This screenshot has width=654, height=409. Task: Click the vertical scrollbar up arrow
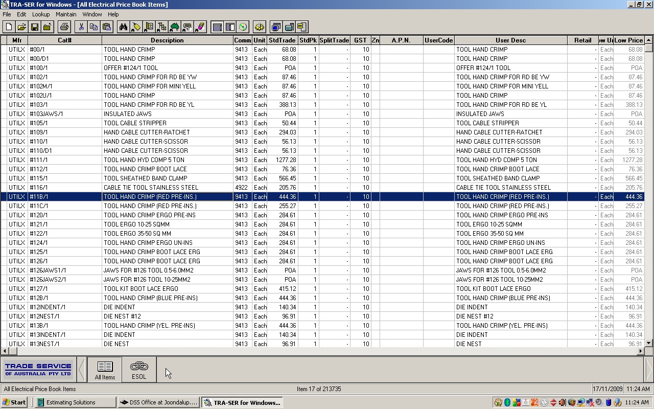(x=649, y=40)
